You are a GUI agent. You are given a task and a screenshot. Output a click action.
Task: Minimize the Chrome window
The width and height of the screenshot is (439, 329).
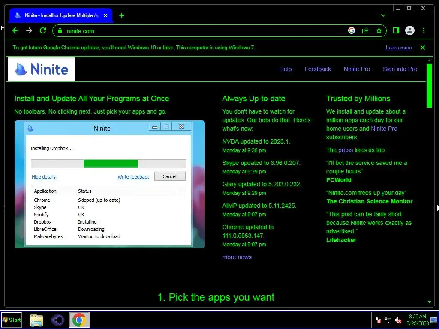[x=398, y=9]
